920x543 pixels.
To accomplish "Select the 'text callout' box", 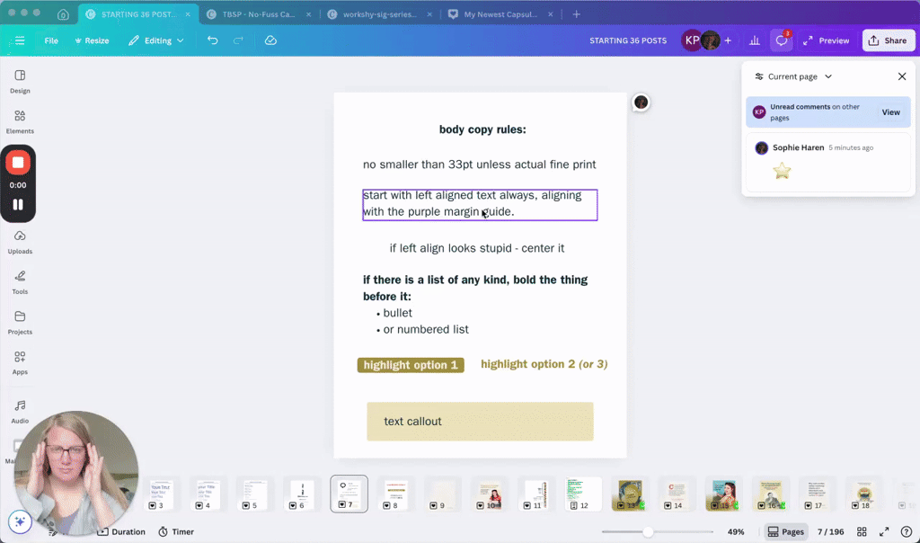I will coord(480,422).
